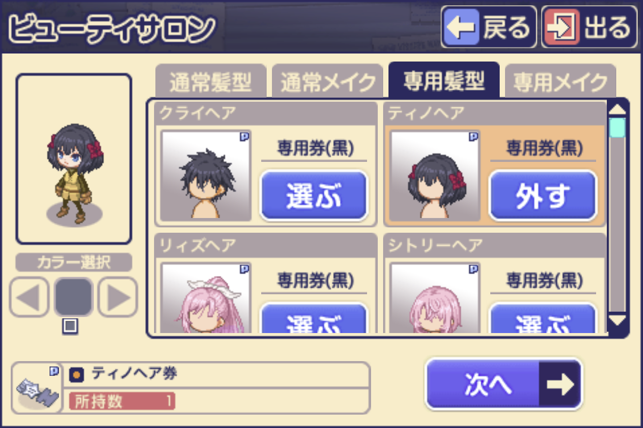Switch to the 通常髪型 tab

(x=211, y=82)
